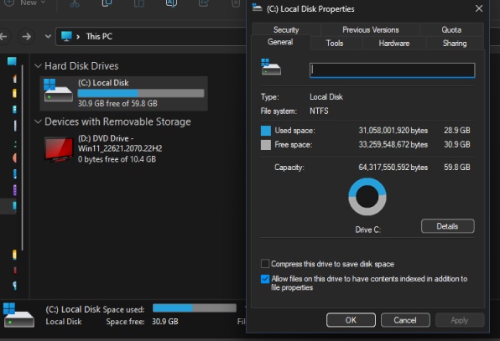This screenshot has width=500, height=341.
Task: Click Cancel in Local Disk Properties
Action: coord(405,320)
